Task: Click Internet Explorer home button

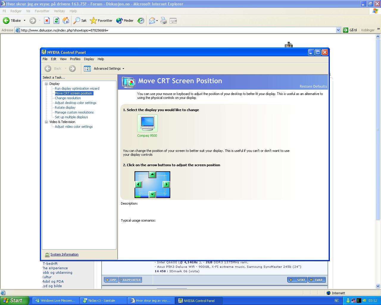Action: pos(66,21)
